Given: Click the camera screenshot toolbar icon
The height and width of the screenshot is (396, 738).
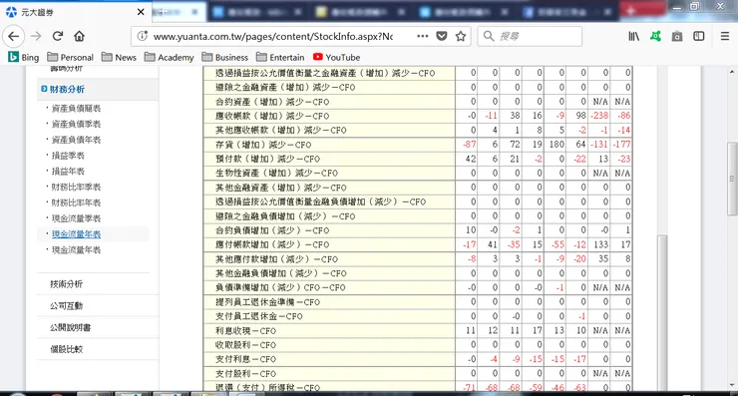Looking at the screenshot, I should click(x=677, y=36).
